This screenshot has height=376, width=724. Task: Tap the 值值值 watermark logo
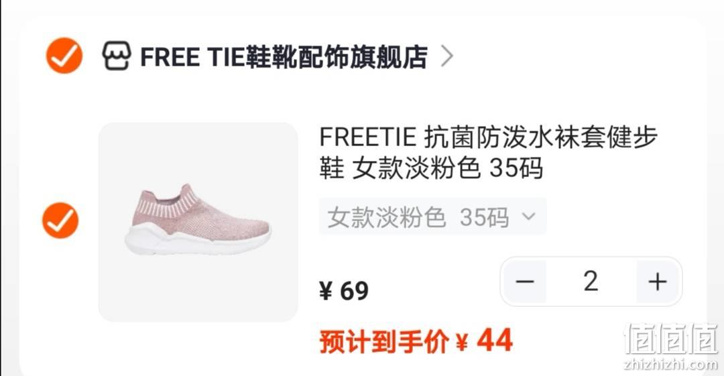[671, 340]
